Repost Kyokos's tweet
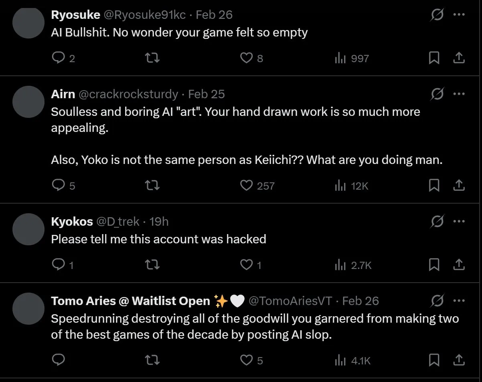This screenshot has height=382, width=482. (x=152, y=265)
